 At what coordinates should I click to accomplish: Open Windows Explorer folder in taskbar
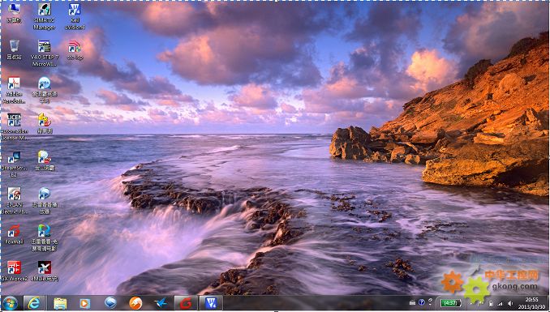(60, 303)
